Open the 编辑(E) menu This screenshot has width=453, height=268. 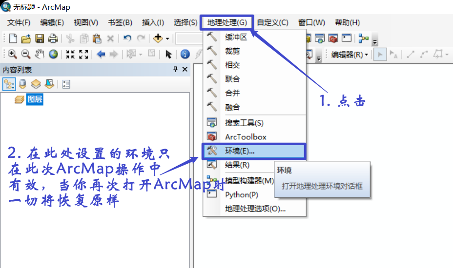pos(52,22)
